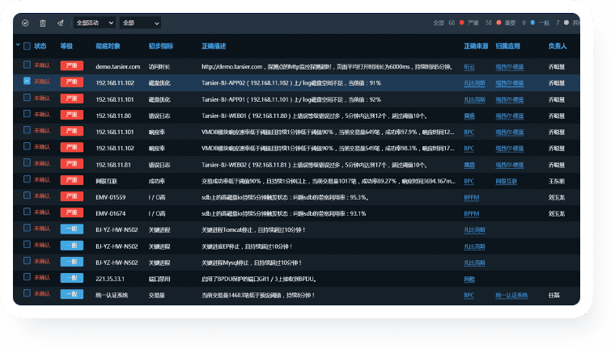
Task: Filter by 一般 7 count
Action: (549, 23)
